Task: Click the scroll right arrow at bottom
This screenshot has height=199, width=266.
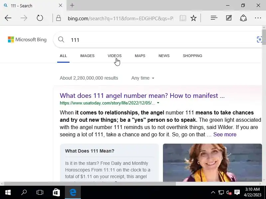Action: 260,184
